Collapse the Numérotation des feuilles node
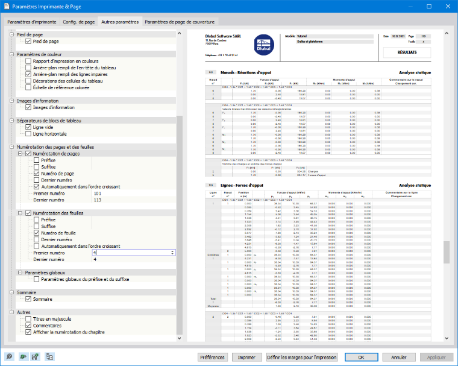 coord(20,213)
